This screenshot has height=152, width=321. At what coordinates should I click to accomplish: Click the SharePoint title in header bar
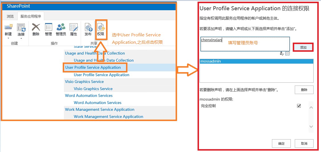click(x=19, y=6)
